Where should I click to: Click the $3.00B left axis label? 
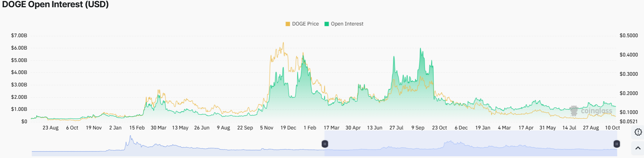coord(19,85)
